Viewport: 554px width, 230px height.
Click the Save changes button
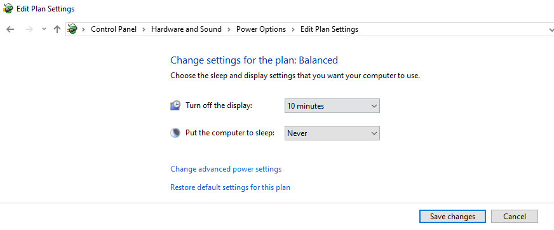click(452, 217)
